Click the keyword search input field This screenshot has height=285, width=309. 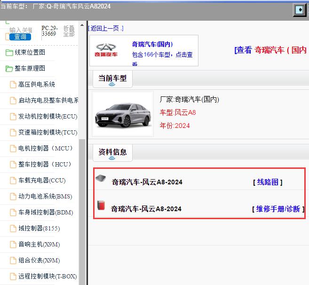pos(21,30)
